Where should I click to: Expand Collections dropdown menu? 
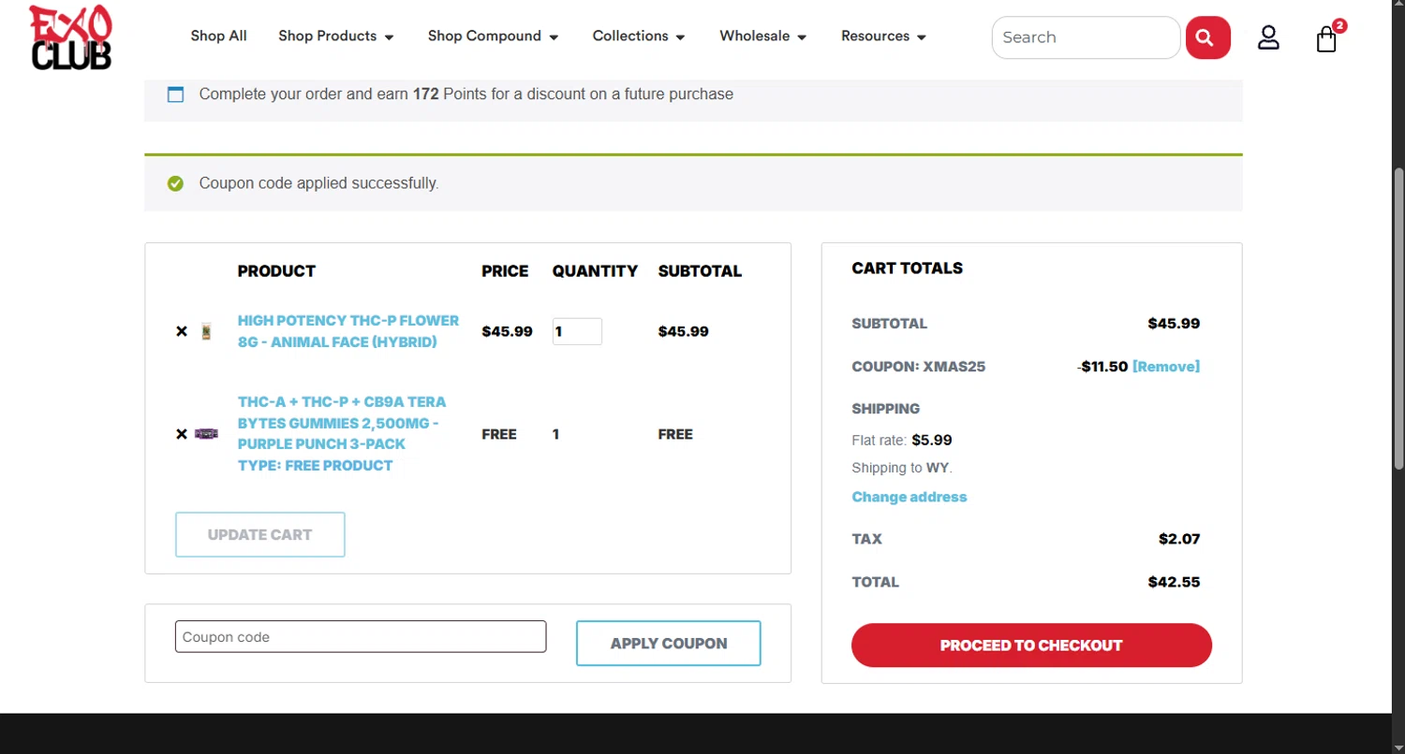tap(639, 36)
